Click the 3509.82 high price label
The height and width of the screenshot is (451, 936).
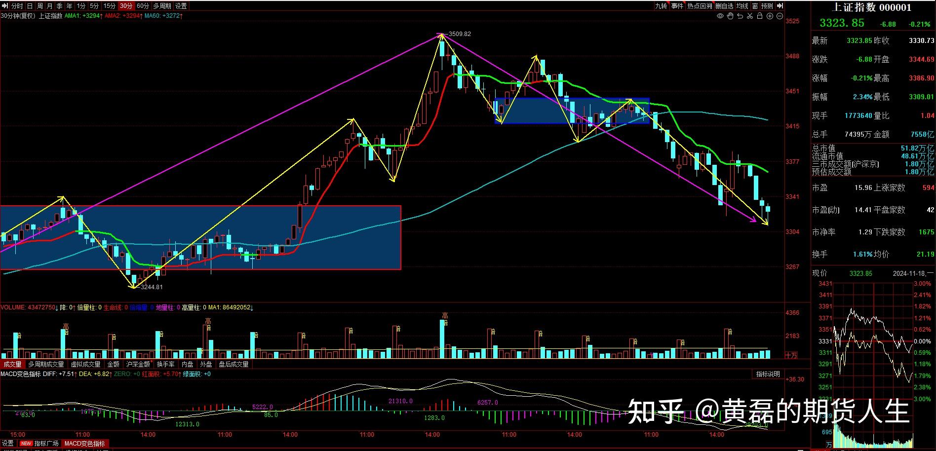point(460,34)
